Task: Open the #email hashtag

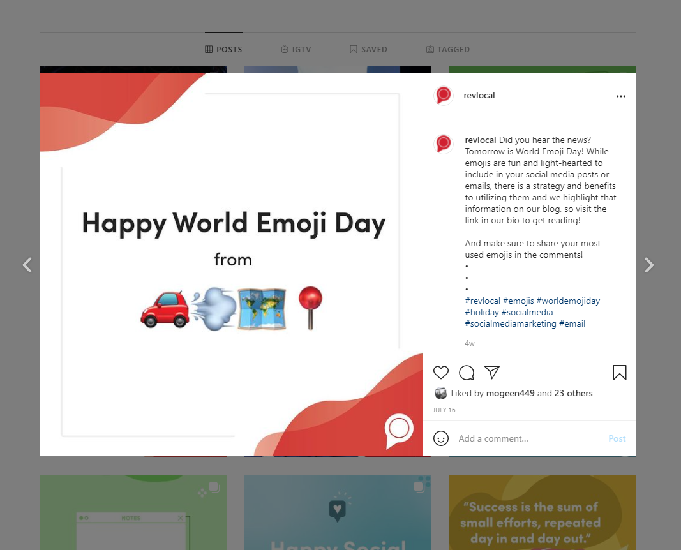Action: point(572,324)
